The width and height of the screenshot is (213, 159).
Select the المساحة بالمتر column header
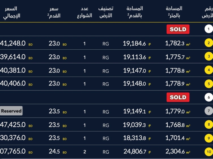pos(174,12)
